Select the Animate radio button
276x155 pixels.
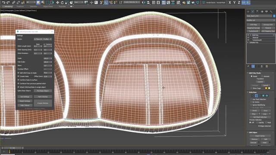point(262,76)
